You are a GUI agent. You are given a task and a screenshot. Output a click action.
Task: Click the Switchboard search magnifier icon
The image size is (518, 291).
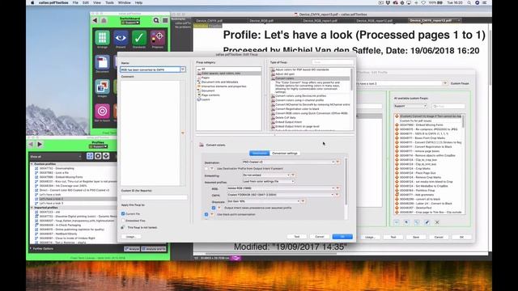click(156, 20)
